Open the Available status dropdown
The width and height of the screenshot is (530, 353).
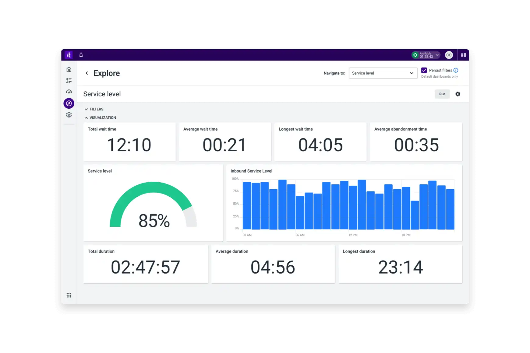pos(426,55)
